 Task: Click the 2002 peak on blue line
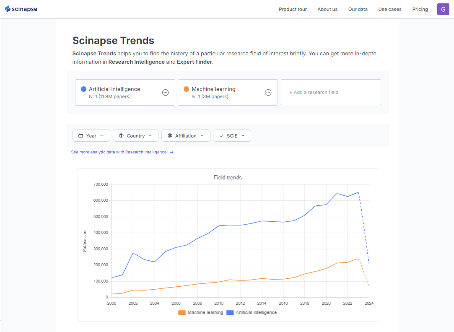click(133, 253)
